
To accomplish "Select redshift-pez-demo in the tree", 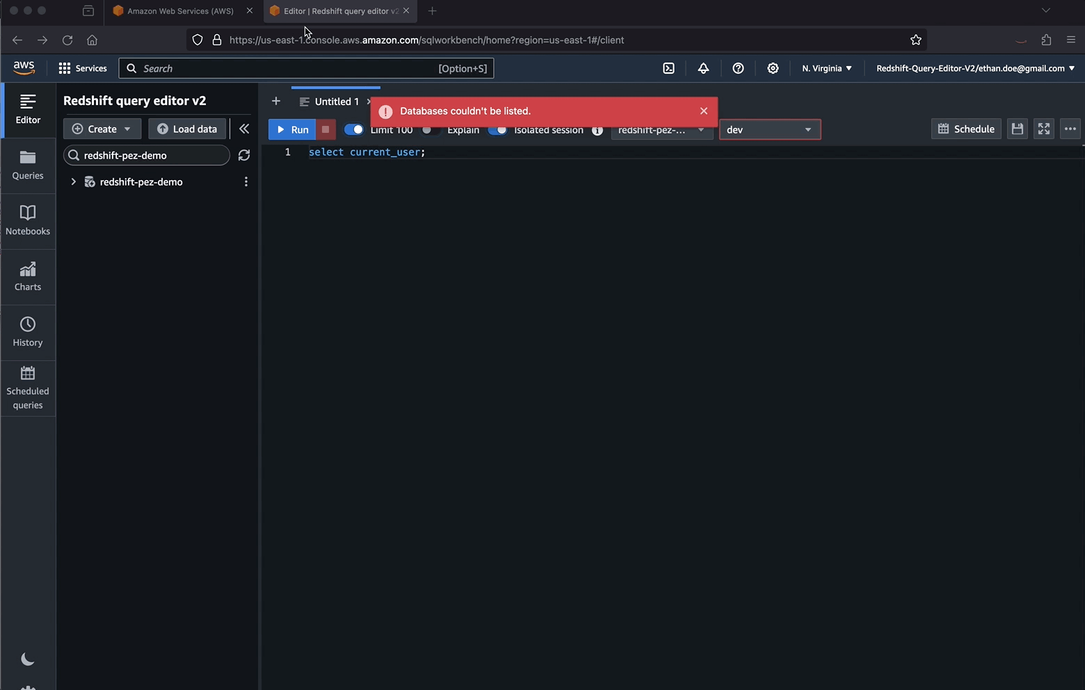I will click(x=141, y=182).
